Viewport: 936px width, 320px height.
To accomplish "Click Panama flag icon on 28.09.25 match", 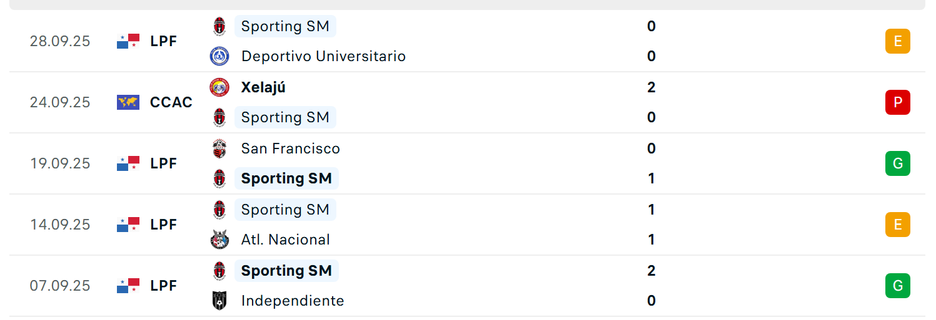I will pos(128,41).
